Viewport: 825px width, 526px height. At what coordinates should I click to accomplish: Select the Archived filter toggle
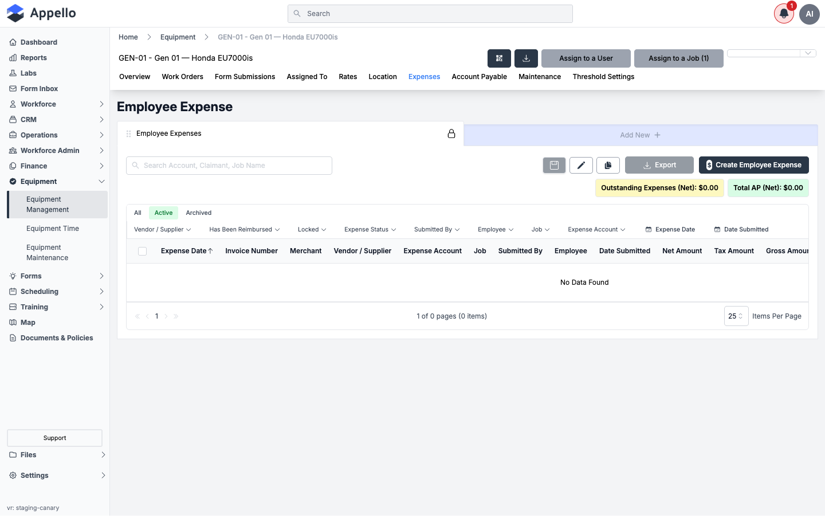[x=199, y=213]
